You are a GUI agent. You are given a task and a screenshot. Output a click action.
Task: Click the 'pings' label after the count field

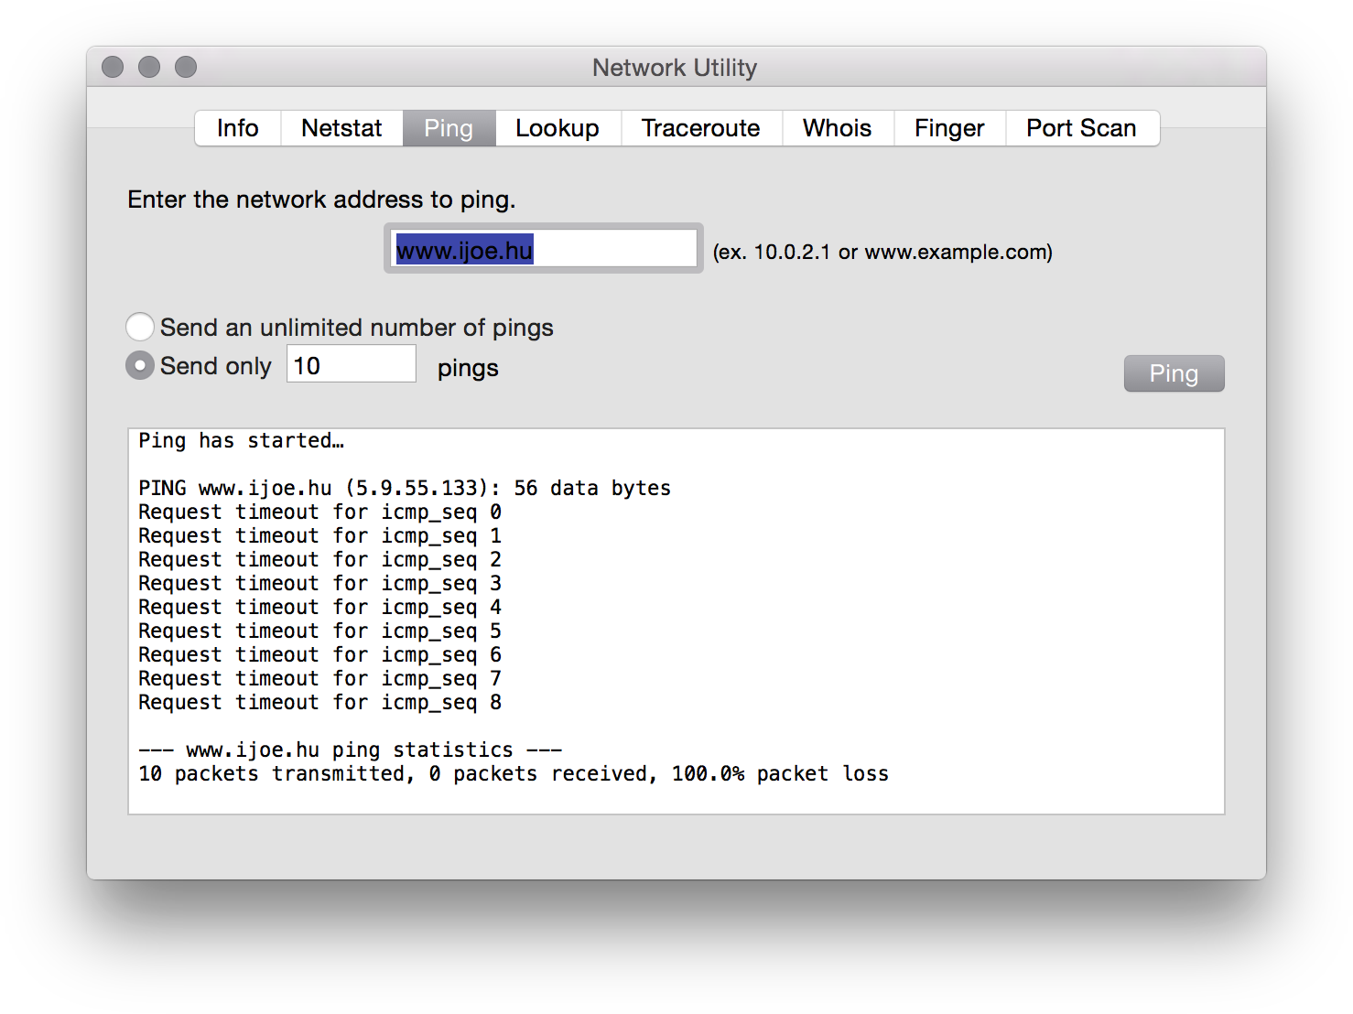pyautogui.click(x=468, y=368)
